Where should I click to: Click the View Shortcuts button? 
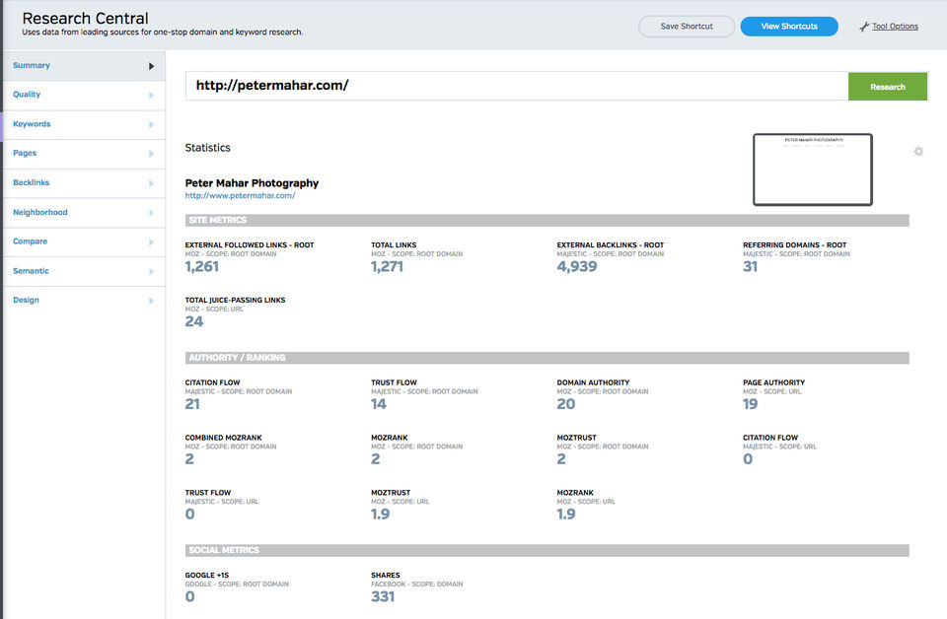point(789,27)
